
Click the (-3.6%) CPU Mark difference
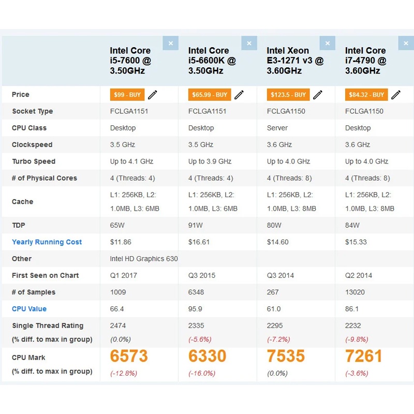point(357,374)
